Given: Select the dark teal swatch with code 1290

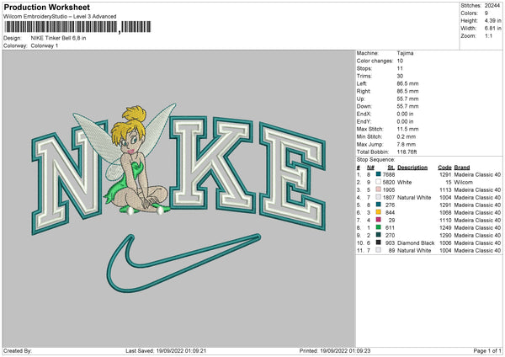Looking at the screenshot, I should [x=378, y=235].
